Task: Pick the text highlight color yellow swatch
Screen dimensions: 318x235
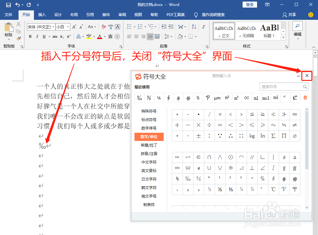Action: 89,36
